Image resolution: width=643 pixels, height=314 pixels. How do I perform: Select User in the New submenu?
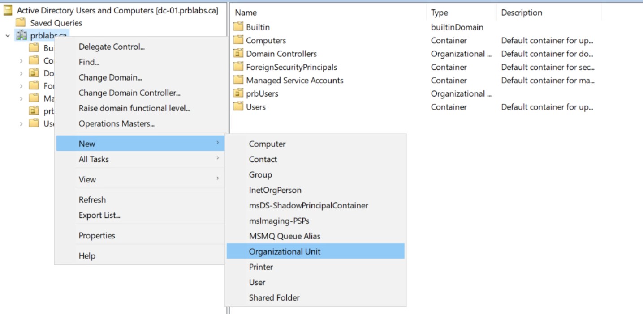click(x=257, y=282)
